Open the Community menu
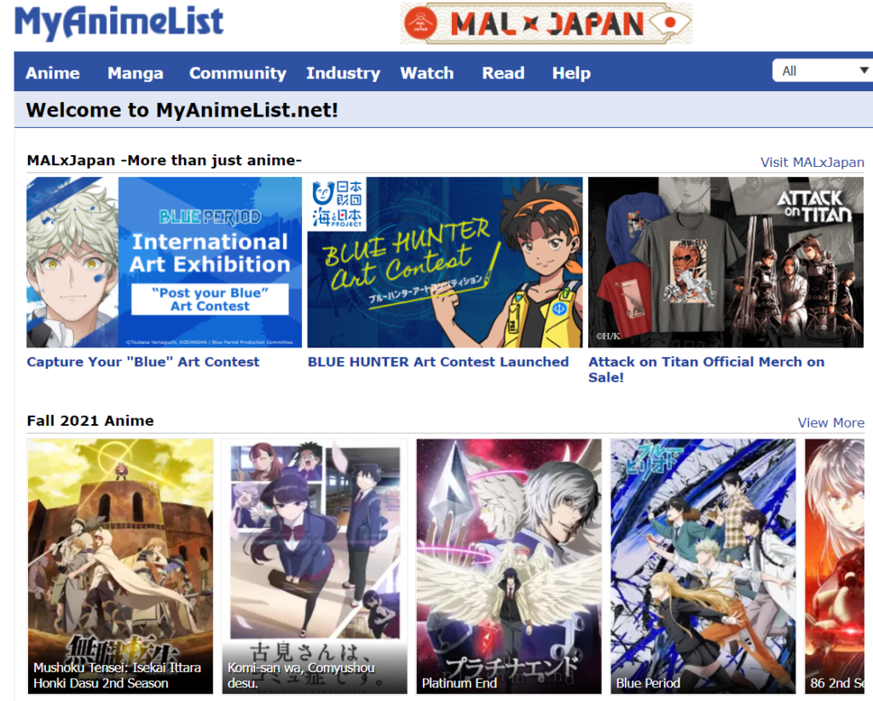873x701 pixels. [238, 73]
